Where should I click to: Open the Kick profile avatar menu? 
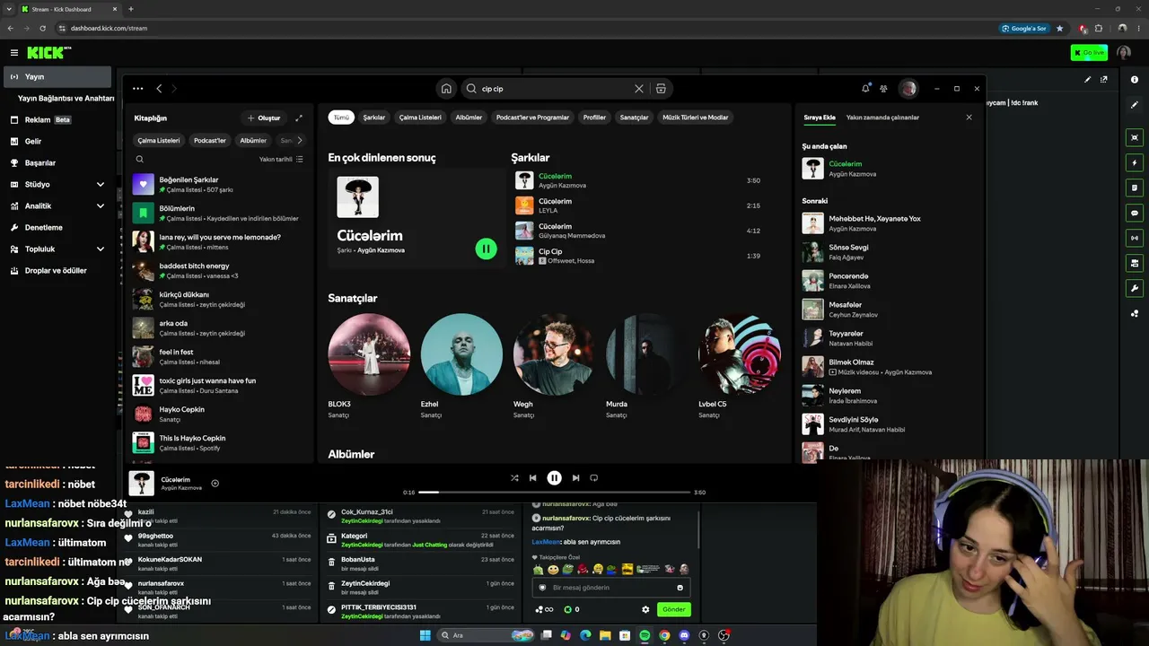pyautogui.click(x=1124, y=53)
